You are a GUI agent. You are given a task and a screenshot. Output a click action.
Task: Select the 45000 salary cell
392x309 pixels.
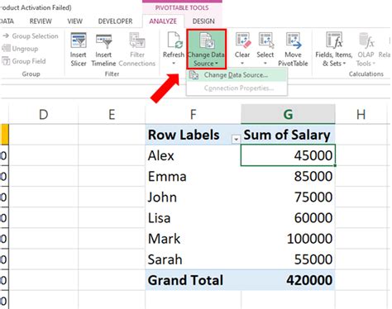pos(288,155)
